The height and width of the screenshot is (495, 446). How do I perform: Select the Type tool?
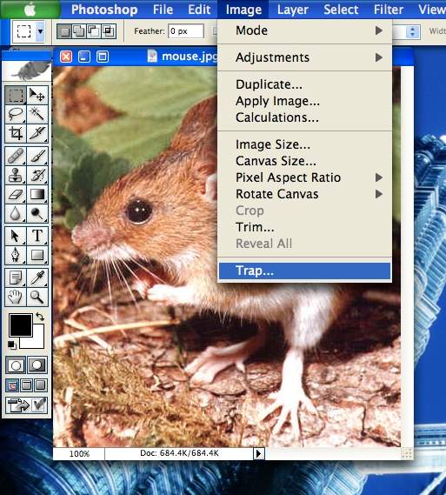point(37,236)
